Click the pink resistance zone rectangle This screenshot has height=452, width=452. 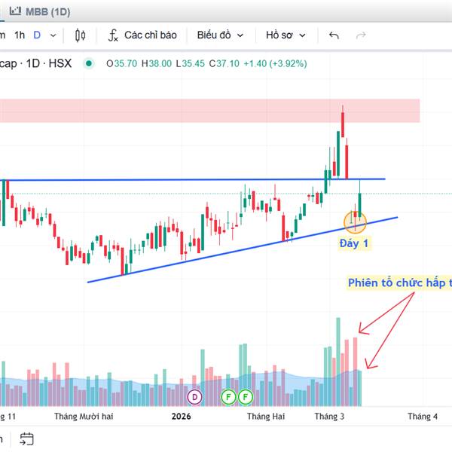[210, 111]
